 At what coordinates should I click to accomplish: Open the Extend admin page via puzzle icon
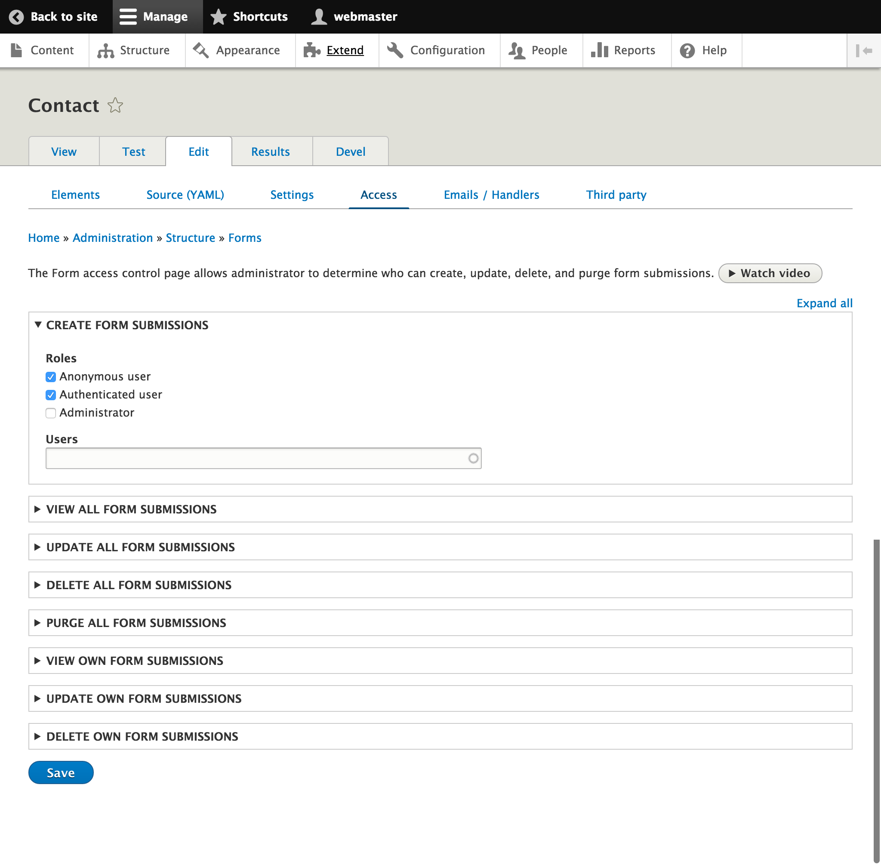pyautogui.click(x=312, y=50)
